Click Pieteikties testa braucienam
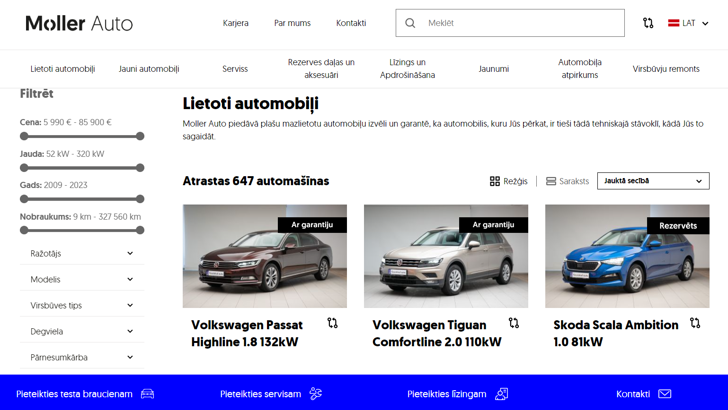 point(85,394)
